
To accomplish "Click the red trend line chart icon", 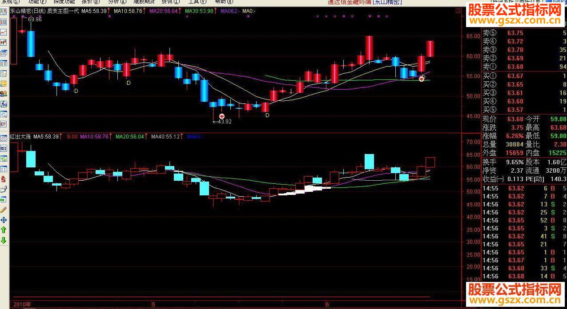I will point(4,32).
